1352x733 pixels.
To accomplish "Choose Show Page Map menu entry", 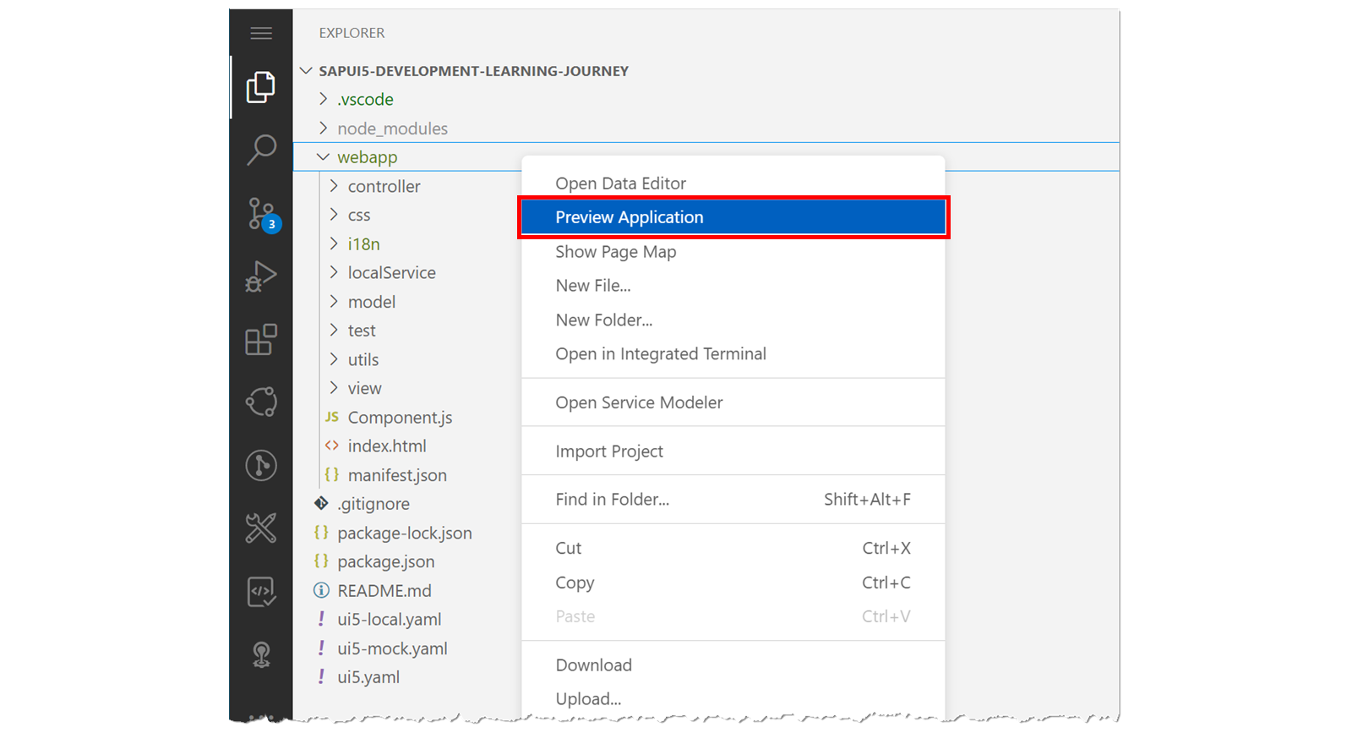I will pos(733,252).
